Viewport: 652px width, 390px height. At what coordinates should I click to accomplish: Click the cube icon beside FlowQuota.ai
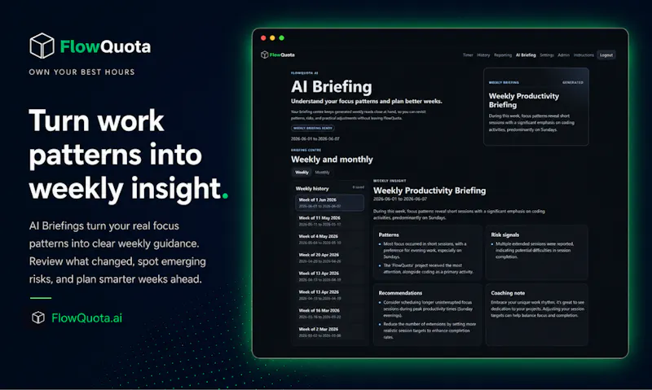pos(38,318)
